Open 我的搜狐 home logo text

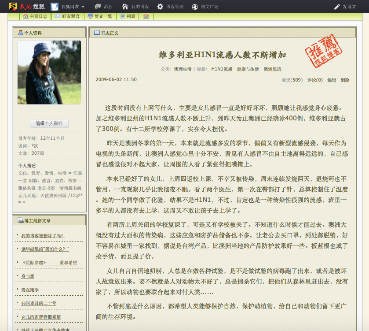(32, 6)
